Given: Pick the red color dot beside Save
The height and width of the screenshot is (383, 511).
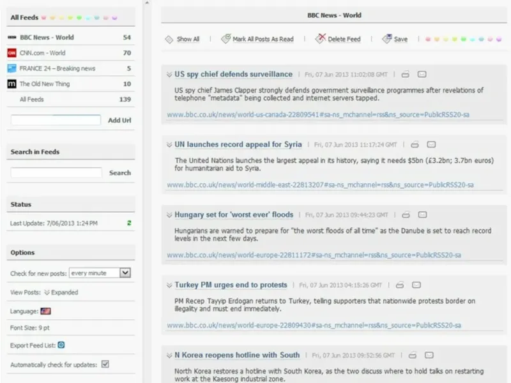Looking at the screenshot, I should [428, 40].
